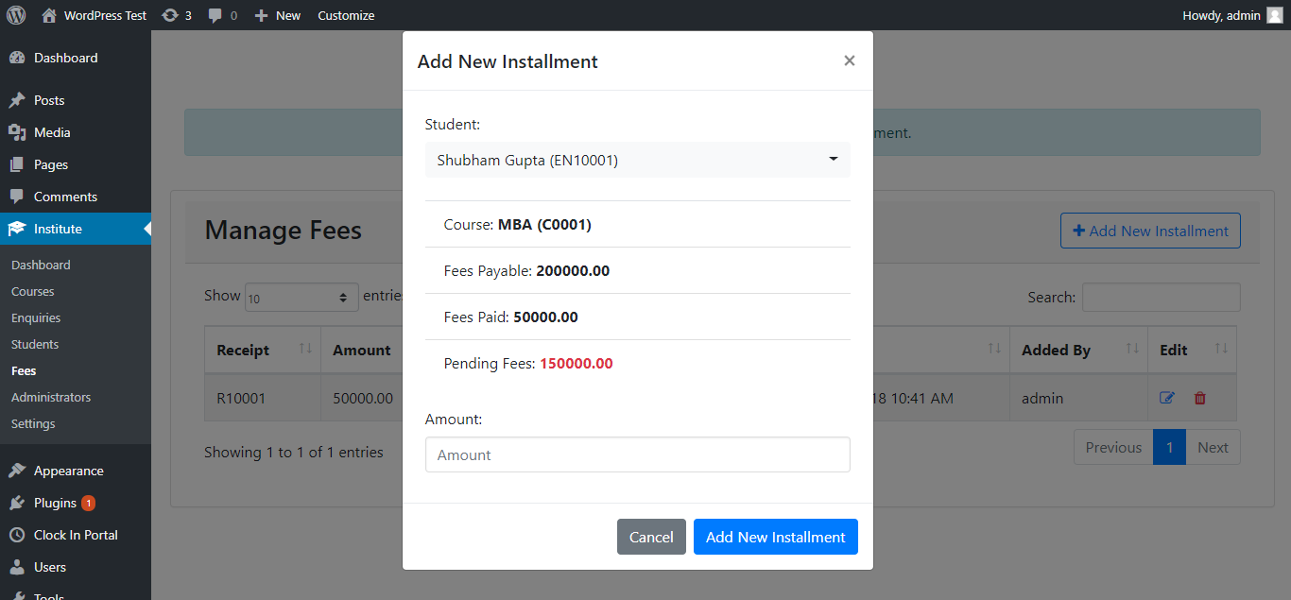
Task: Delete receipt R10001 via trash icon
Action: (1200, 398)
